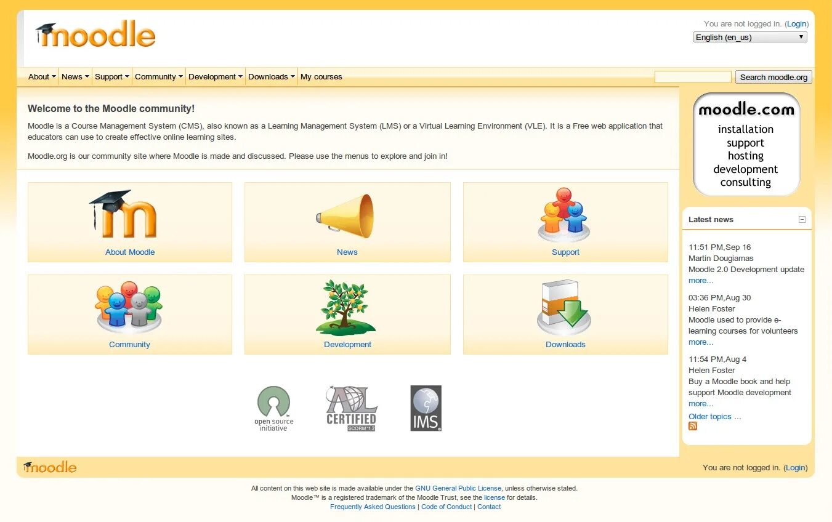The height and width of the screenshot is (522, 832).
Task: Click the Support people icon
Action: [x=563, y=215]
